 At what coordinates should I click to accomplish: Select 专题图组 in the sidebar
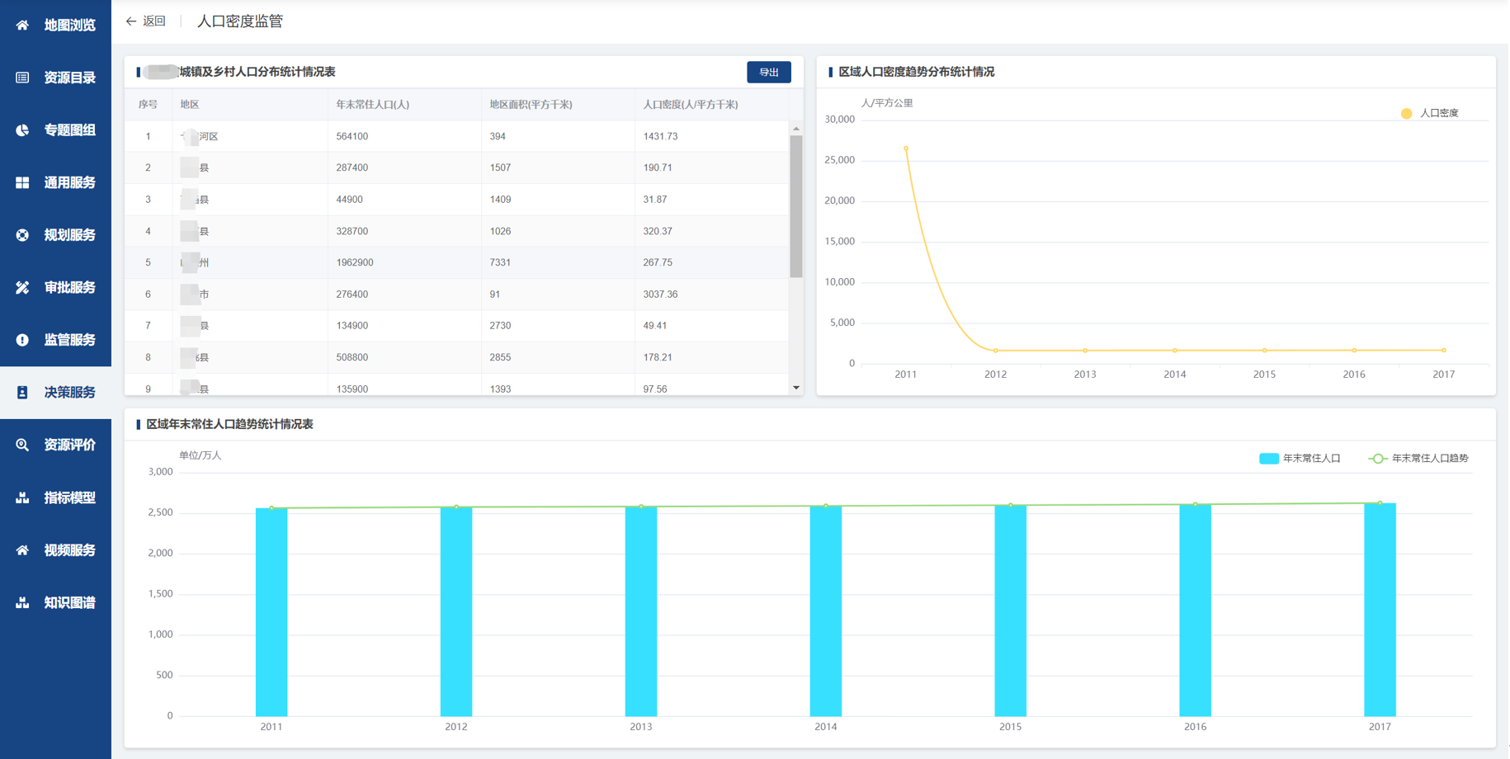click(55, 130)
